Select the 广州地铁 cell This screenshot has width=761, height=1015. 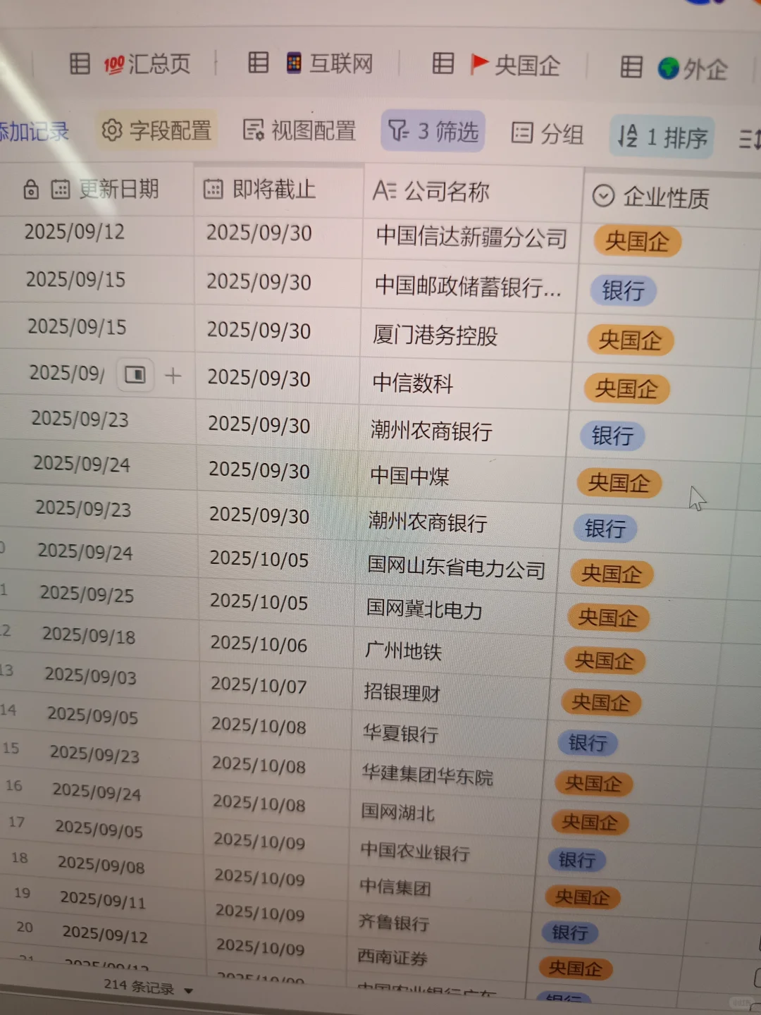click(452, 651)
